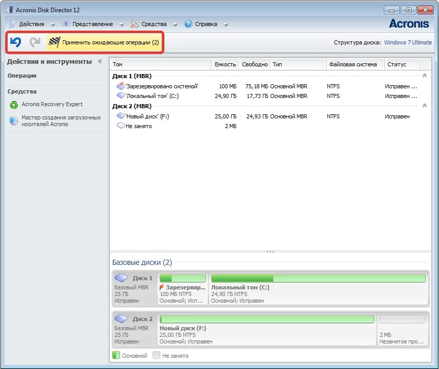Click the Acronis Disk Director title bar icon
This screenshot has height=369, width=439.
(10, 10)
